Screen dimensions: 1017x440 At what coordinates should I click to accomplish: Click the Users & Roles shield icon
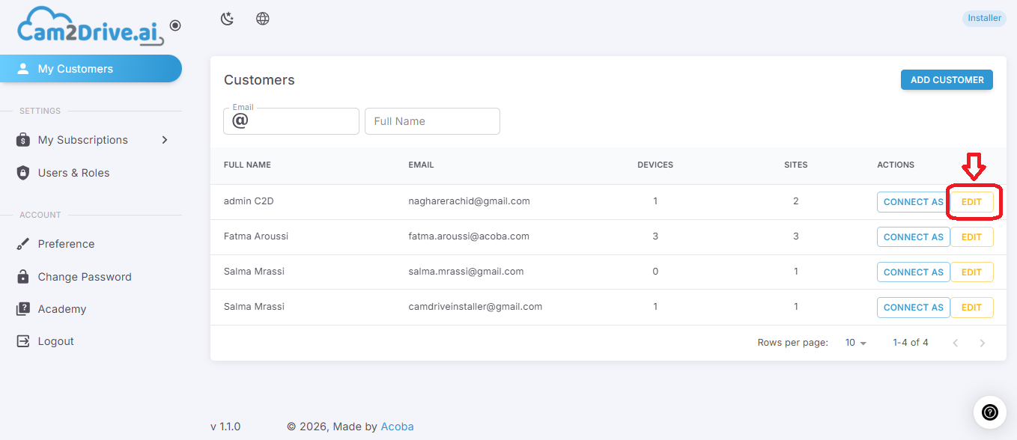(x=23, y=173)
